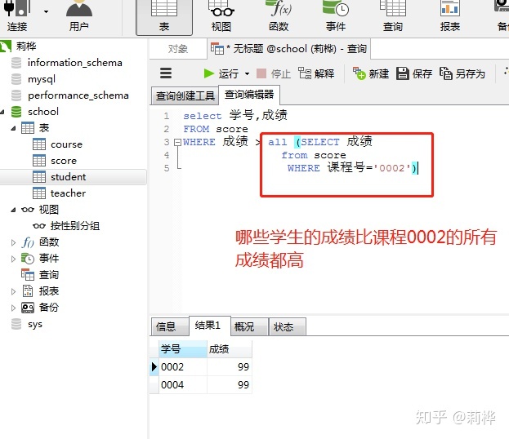Select the 0004 cell in results
The image size is (509, 439).
(x=183, y=384)
